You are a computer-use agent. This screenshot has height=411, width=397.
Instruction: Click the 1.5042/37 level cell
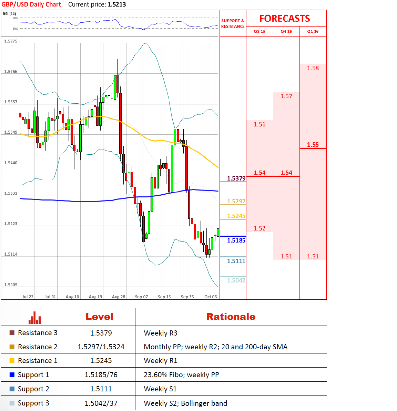click(101, 403)
